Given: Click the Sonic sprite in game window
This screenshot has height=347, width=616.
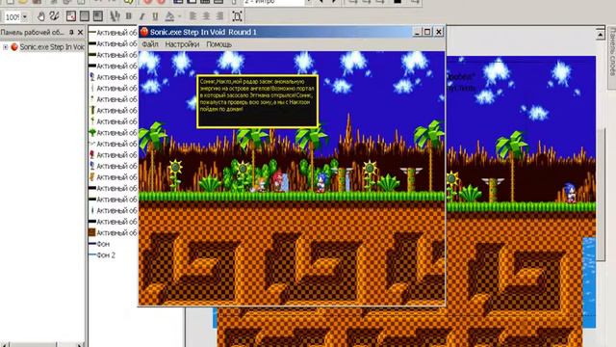Looking at the screenshot, I should point(321,183).
